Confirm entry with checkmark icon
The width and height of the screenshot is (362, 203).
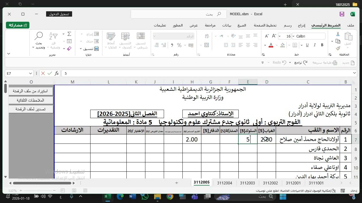click(x=50, y=73)
